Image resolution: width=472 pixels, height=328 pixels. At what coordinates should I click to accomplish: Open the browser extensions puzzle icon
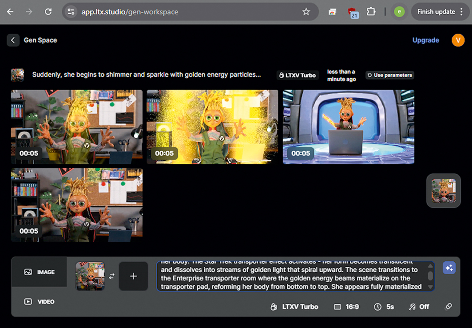(x=371, y=12)
